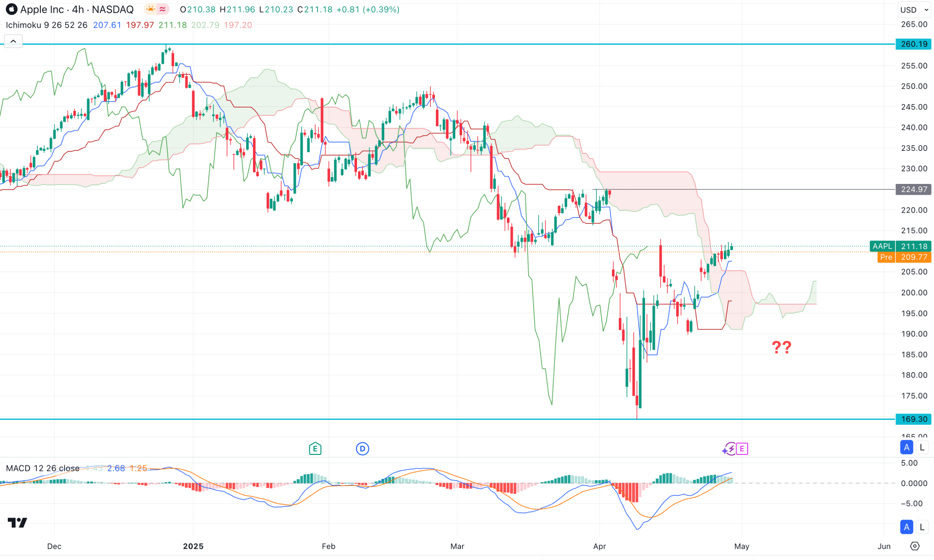Click the 260.19 price label on the axis
Screen dimensions: 934x560
pyautogui.click(x=914, y=44)
